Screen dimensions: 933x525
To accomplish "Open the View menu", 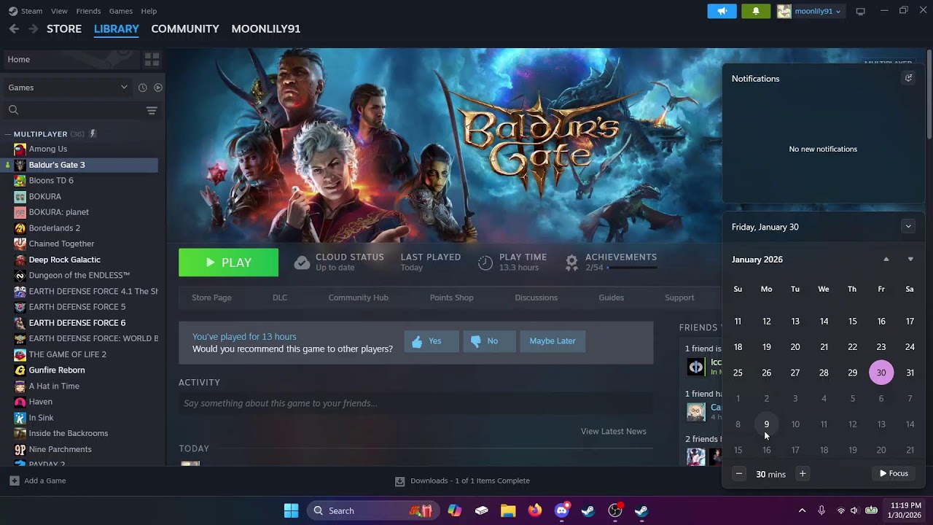I will tap(59, 11).
